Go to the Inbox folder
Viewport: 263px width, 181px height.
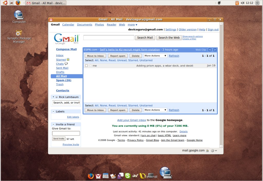[60, 55]
